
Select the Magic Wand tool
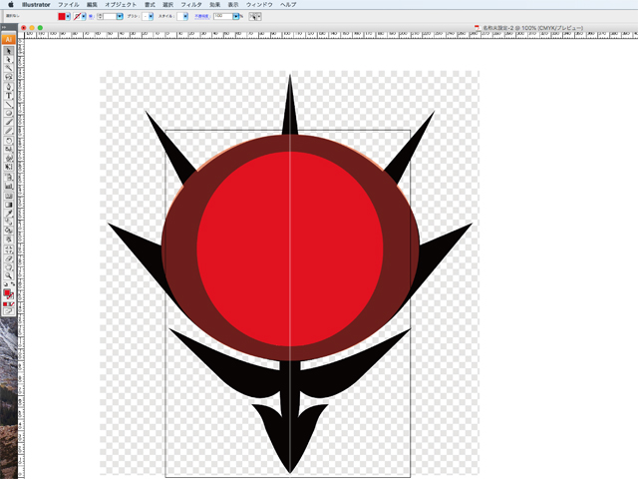coord(9,68)
